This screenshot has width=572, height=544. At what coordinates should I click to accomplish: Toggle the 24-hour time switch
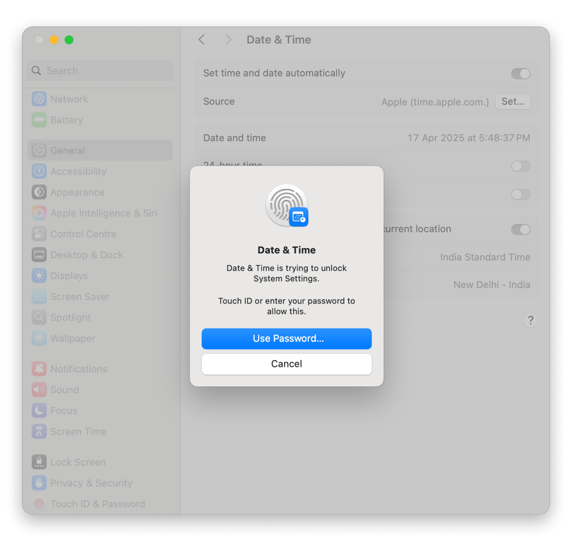(520, 166)
